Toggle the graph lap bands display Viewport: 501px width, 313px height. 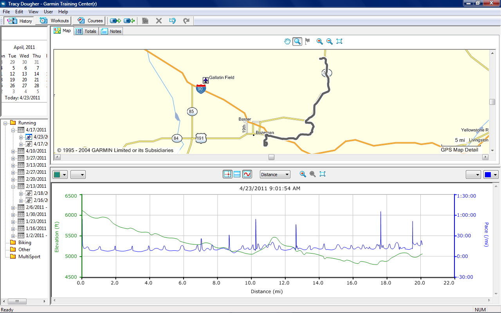coord(237,174)
